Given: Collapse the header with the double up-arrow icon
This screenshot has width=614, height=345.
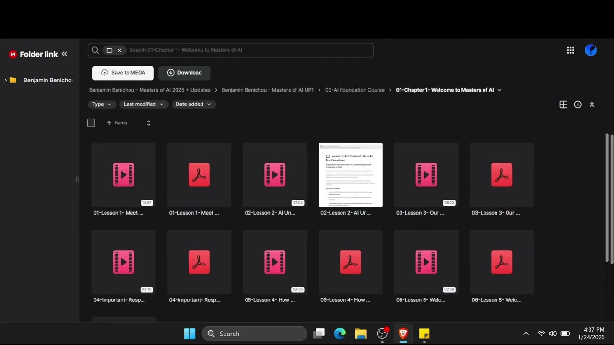Looking at the screenshot, I should coord(592,104).
